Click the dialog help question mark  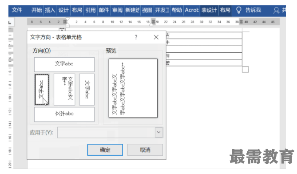coord(136,37)
